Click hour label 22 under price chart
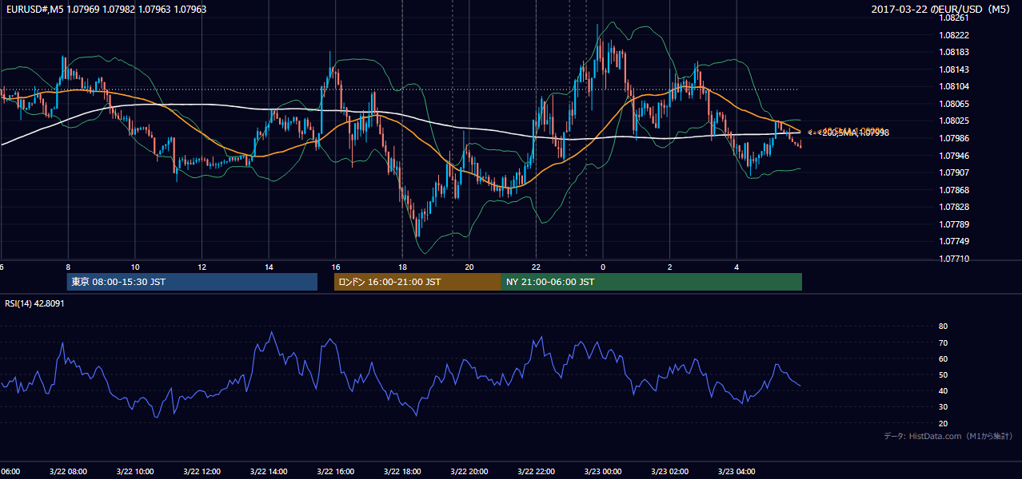The image size is (1022, 479). 537,267
